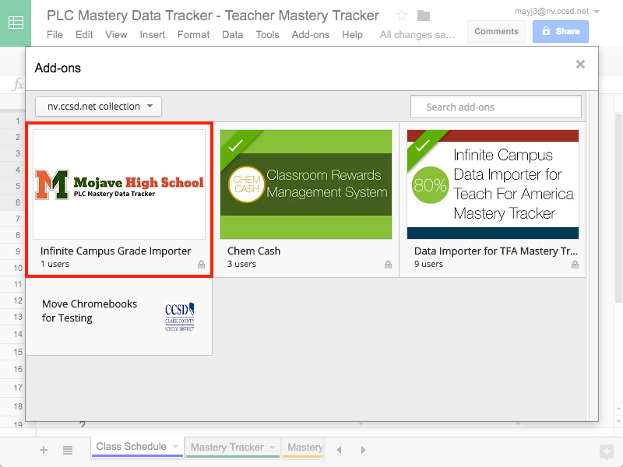
Task: Open the Move Chromebooks for Testing add-on
Action: 119,317
